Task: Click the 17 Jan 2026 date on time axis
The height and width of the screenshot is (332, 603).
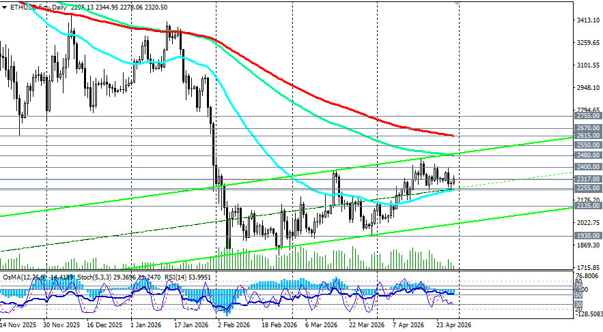Action: pos(191,325)
